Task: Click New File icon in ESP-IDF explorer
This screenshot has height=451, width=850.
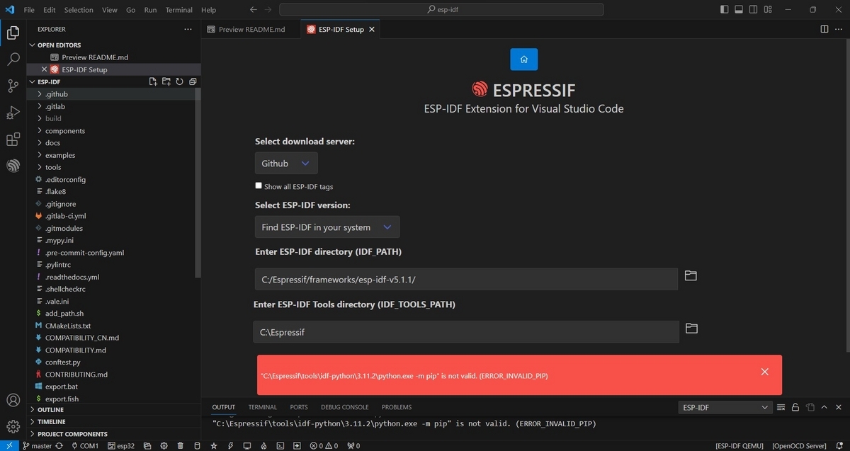Action: point(153,81)
